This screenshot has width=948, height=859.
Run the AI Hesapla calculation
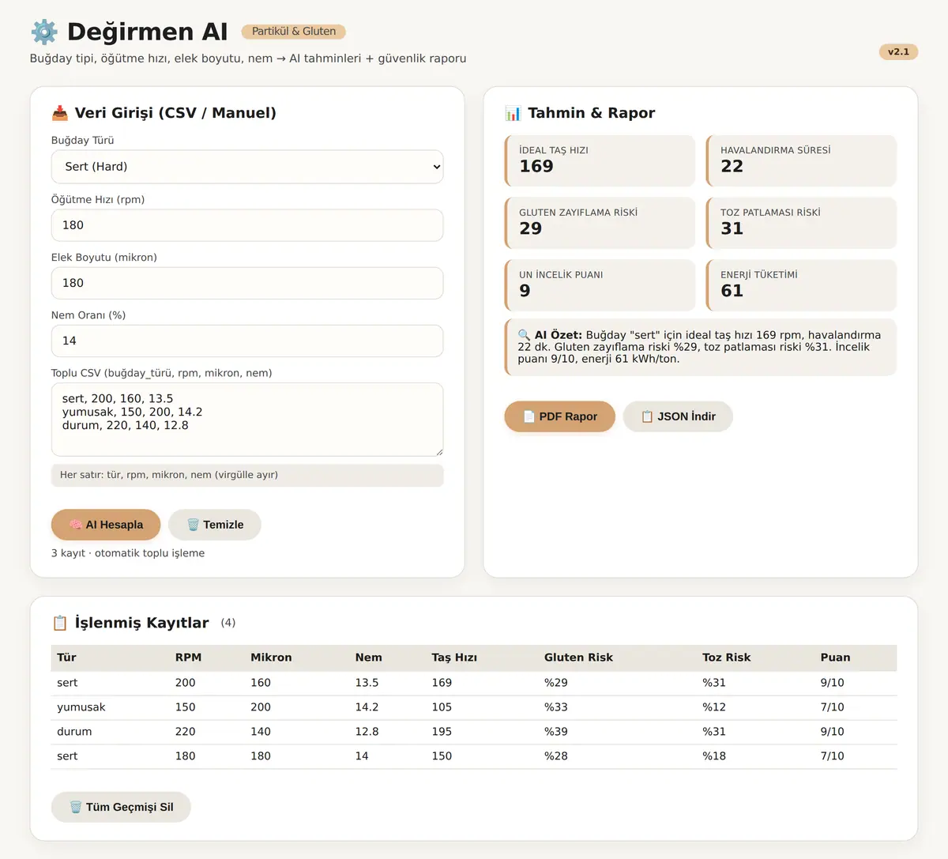tap(106, 525)
